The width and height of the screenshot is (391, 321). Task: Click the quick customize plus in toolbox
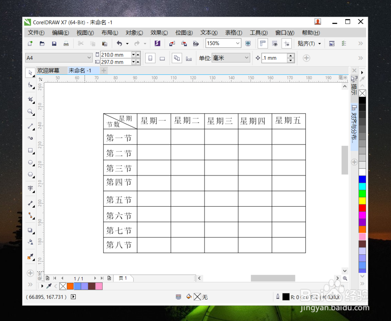click(30, 273)
